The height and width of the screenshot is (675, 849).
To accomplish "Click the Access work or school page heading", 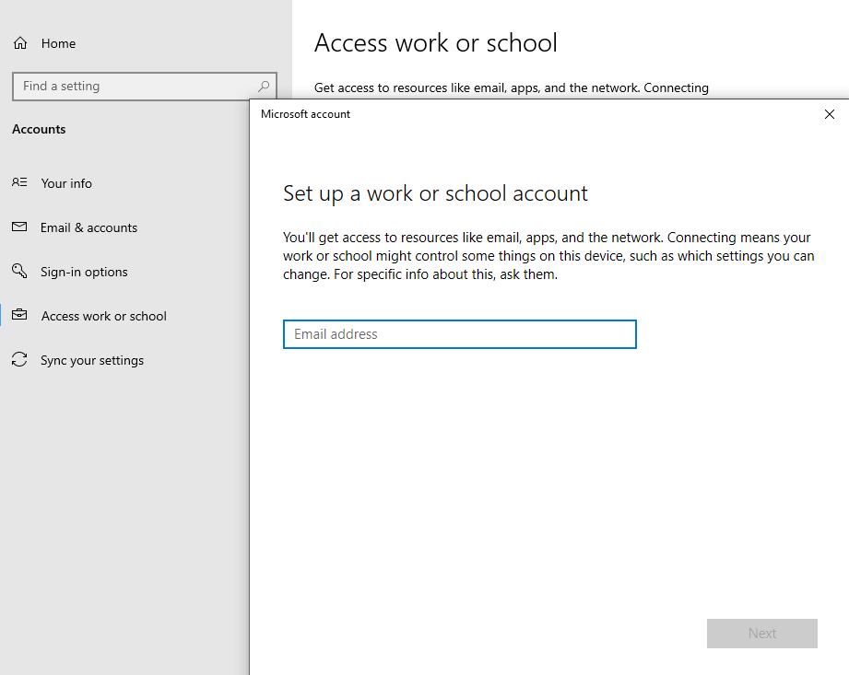I will tap(436, 42).
